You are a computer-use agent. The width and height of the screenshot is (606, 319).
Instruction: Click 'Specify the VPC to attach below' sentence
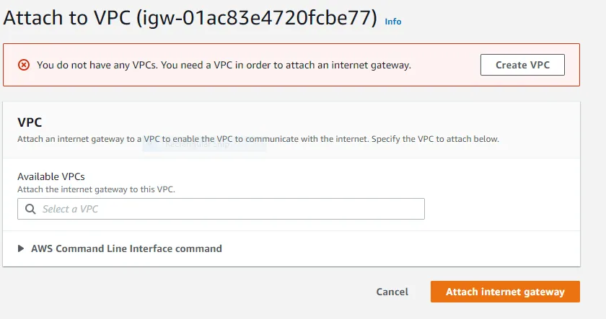pyautogui.click(x=434, y=139)
